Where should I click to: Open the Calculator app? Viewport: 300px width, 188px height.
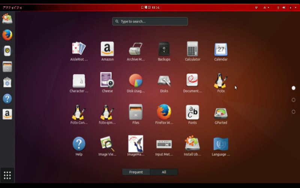[192, 51]
